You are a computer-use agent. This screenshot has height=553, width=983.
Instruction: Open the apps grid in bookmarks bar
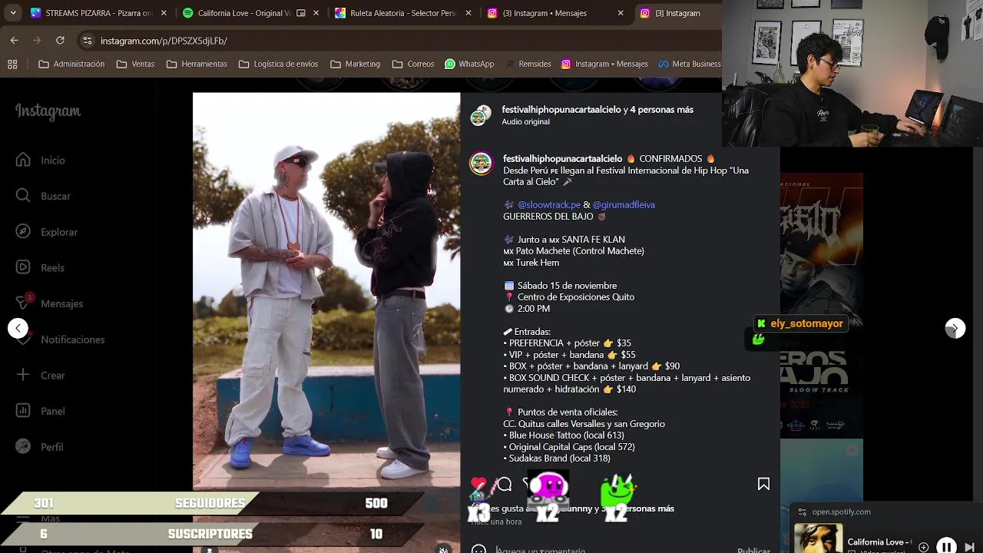click(12, 64)
